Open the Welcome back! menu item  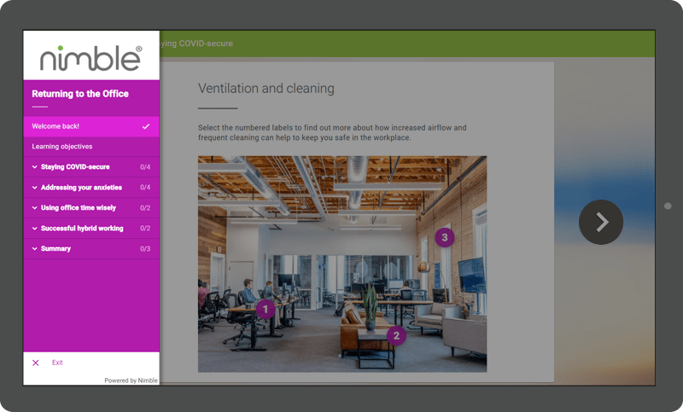pyautogui.click(x=56, y=126)
